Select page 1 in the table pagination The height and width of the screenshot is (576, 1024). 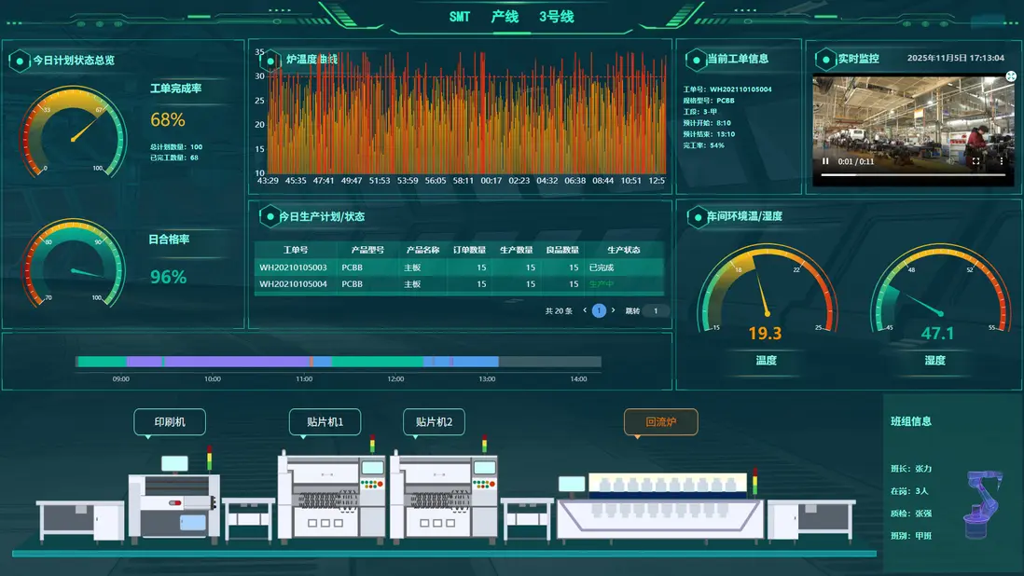tap(599, 310)
